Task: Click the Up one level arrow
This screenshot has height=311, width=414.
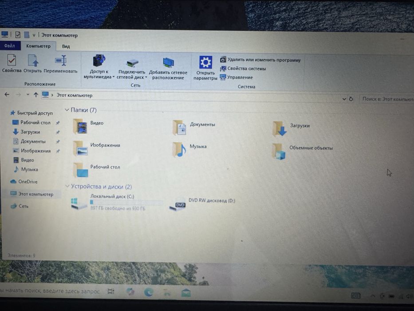Action: click(36, 95)
